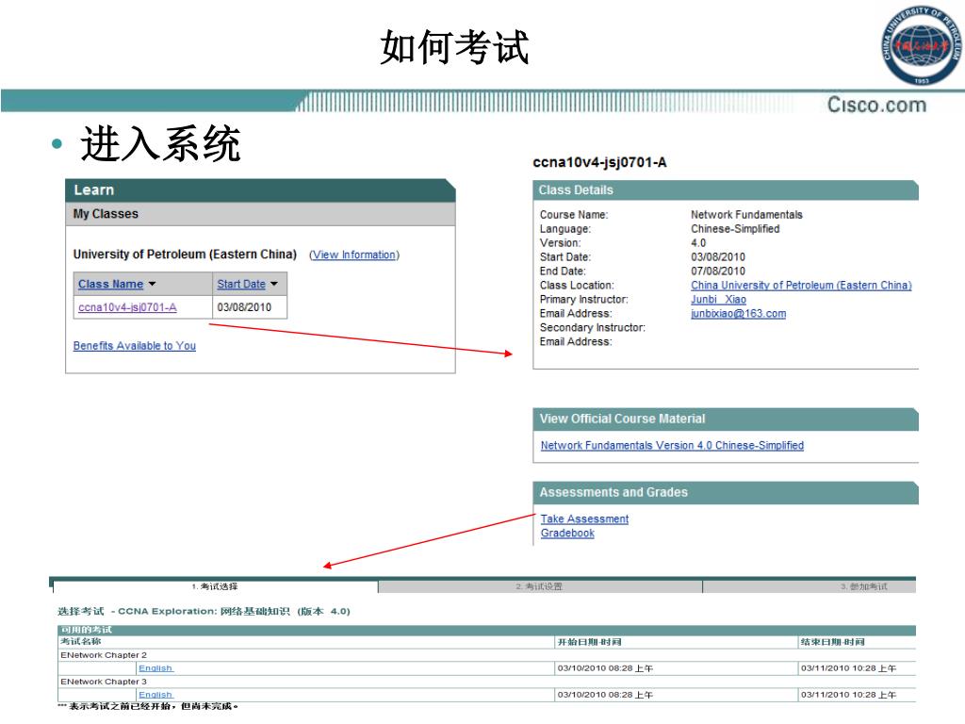Click the Take Assessment link
The height and width of the screenshot is (724, 965).
pos(584,519)
